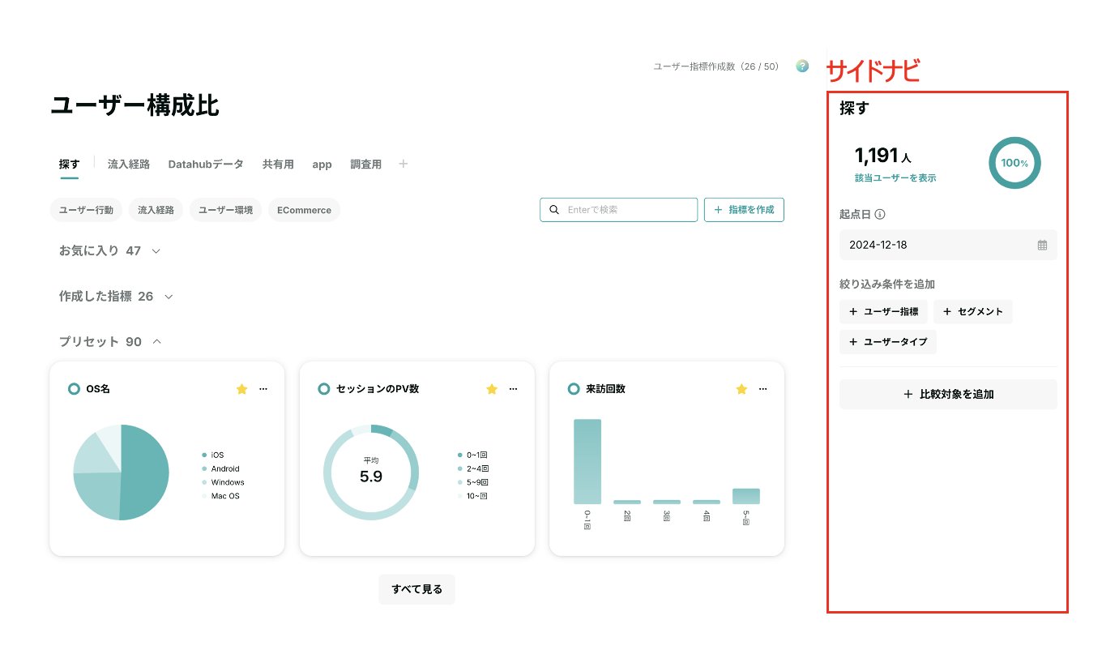Select the app tab

tap(322, 165)
